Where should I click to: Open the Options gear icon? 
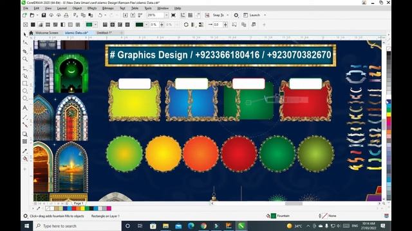236,15
